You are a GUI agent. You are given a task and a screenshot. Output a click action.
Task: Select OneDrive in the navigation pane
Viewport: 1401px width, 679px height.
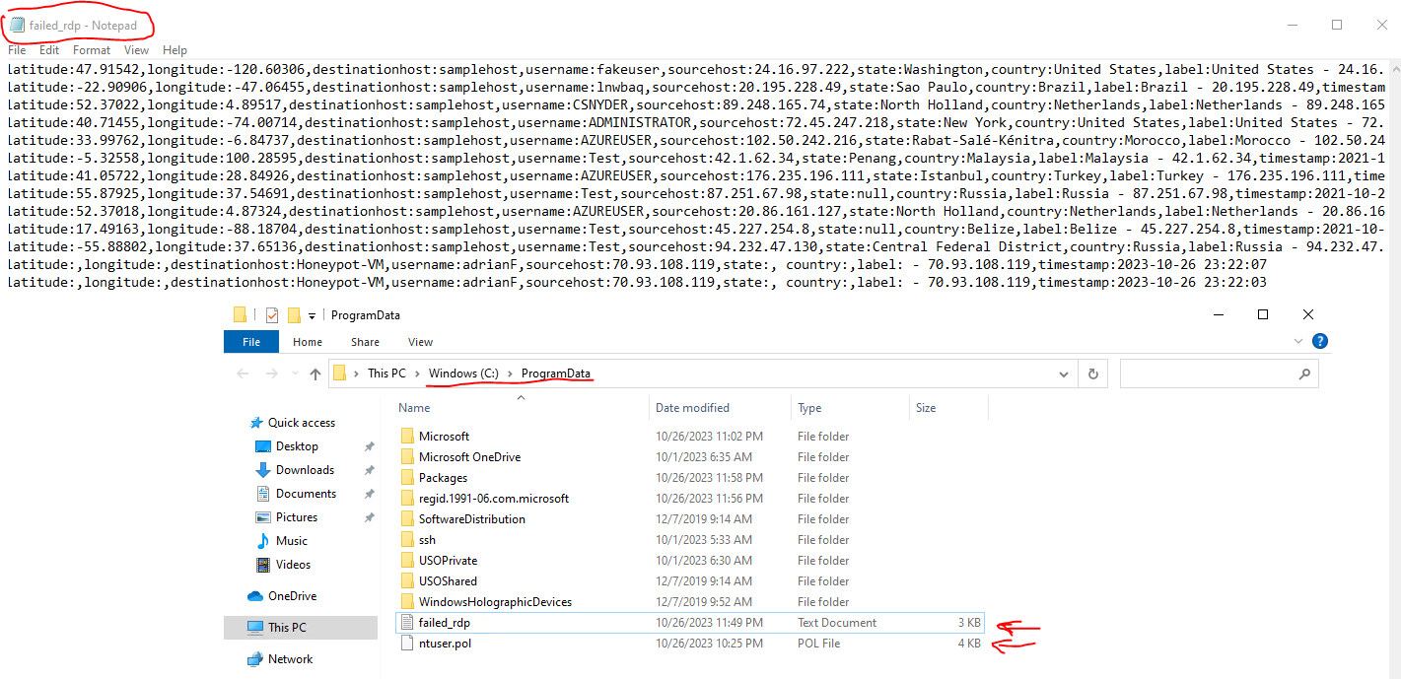[x=292, y=596]
